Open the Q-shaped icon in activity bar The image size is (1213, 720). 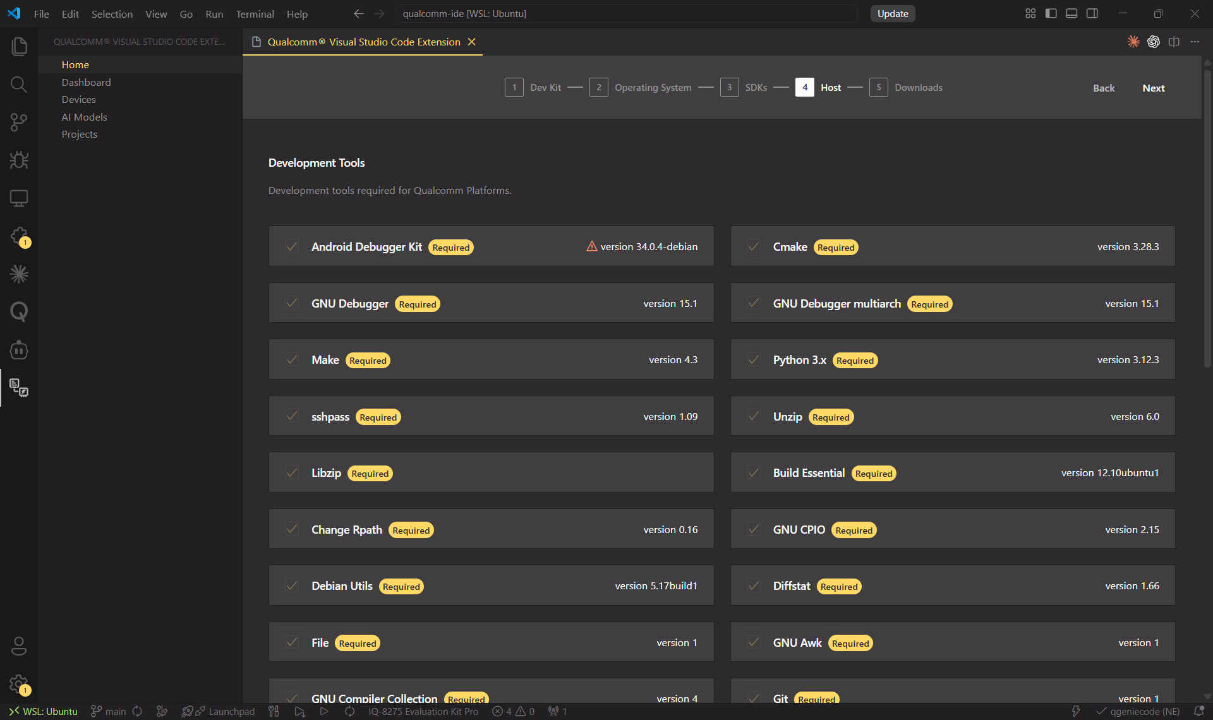[x=19, y=311]
